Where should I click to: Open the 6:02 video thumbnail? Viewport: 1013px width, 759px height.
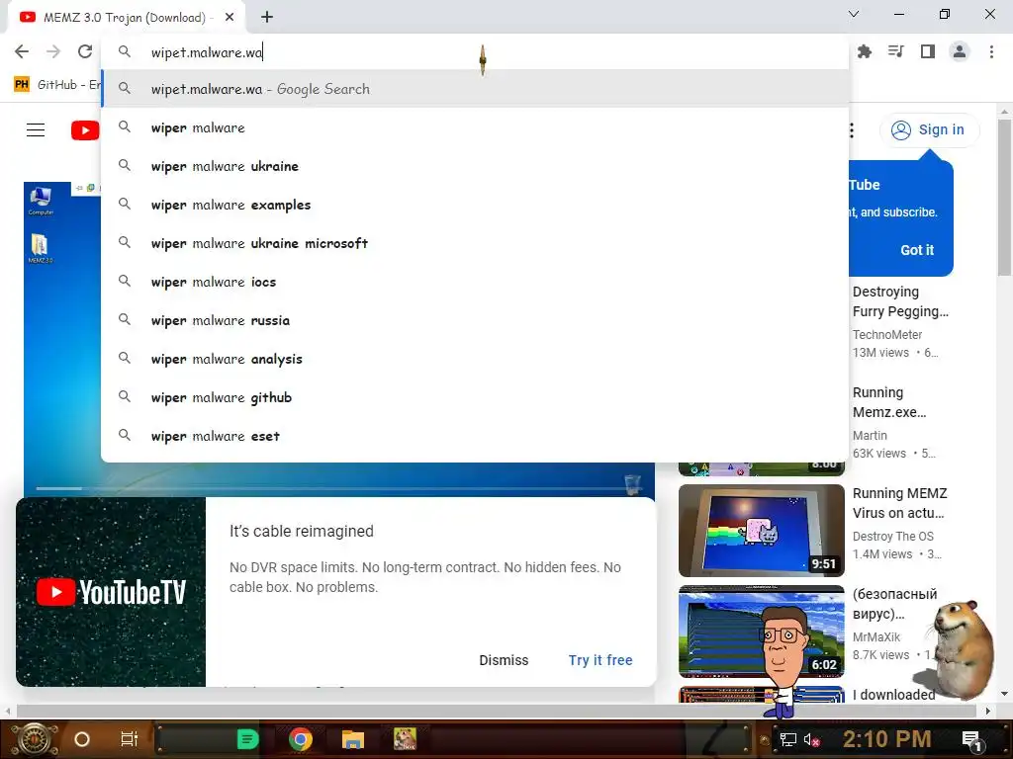click(x=761, y=631)
